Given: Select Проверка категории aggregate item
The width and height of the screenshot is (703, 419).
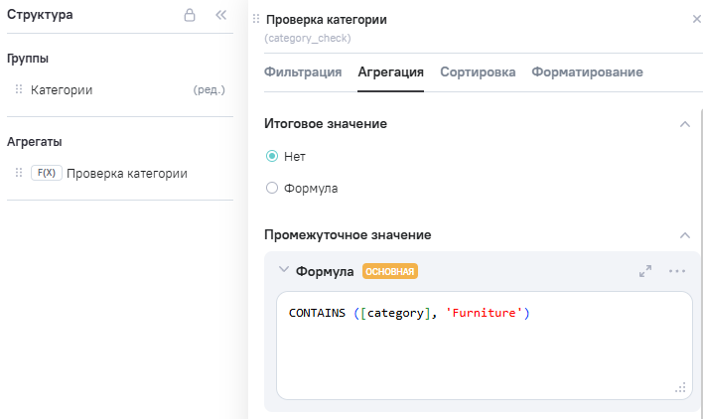Looking at the screenshot, I should (x=126, y=173).
